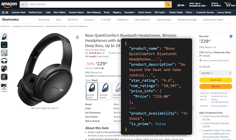Go to the Cell Phones subcategory tab

pyautogui.click(x=73, y=20)
